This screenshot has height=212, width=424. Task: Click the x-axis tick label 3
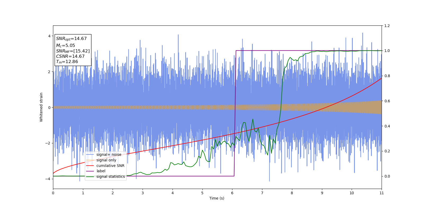pyautogui.click(x=143, y=193)
